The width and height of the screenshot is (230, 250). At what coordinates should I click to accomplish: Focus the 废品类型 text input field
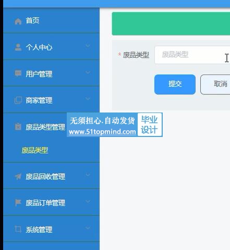(192, 55)
